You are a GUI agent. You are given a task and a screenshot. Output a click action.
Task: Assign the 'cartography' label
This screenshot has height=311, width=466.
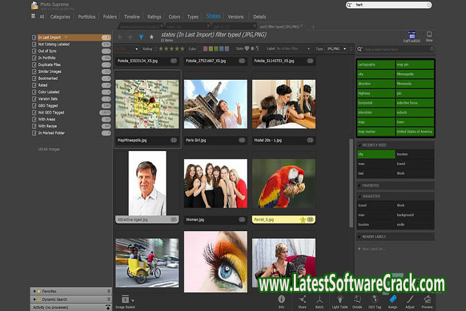pyautogui.click(x=376, y=65)
